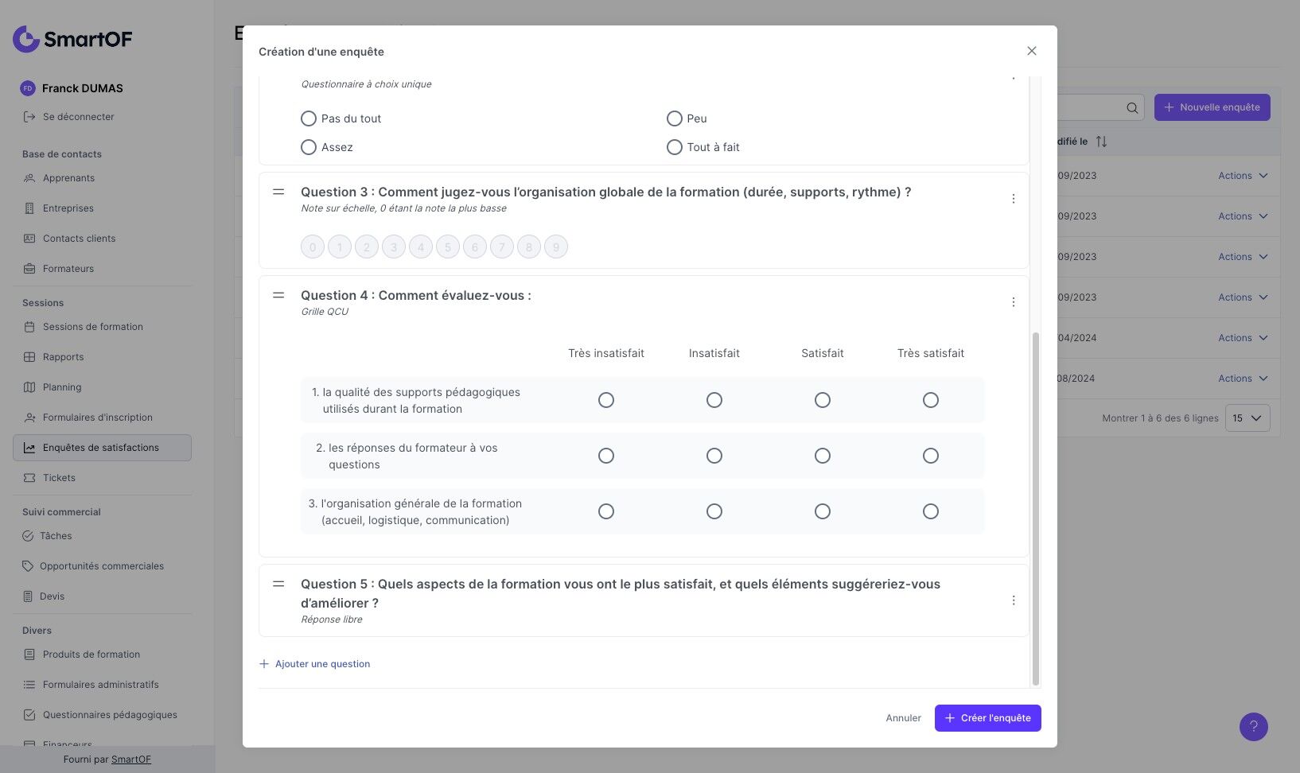Go to Questionnaires pédagogiques menu item

click(x=110, y=715)
